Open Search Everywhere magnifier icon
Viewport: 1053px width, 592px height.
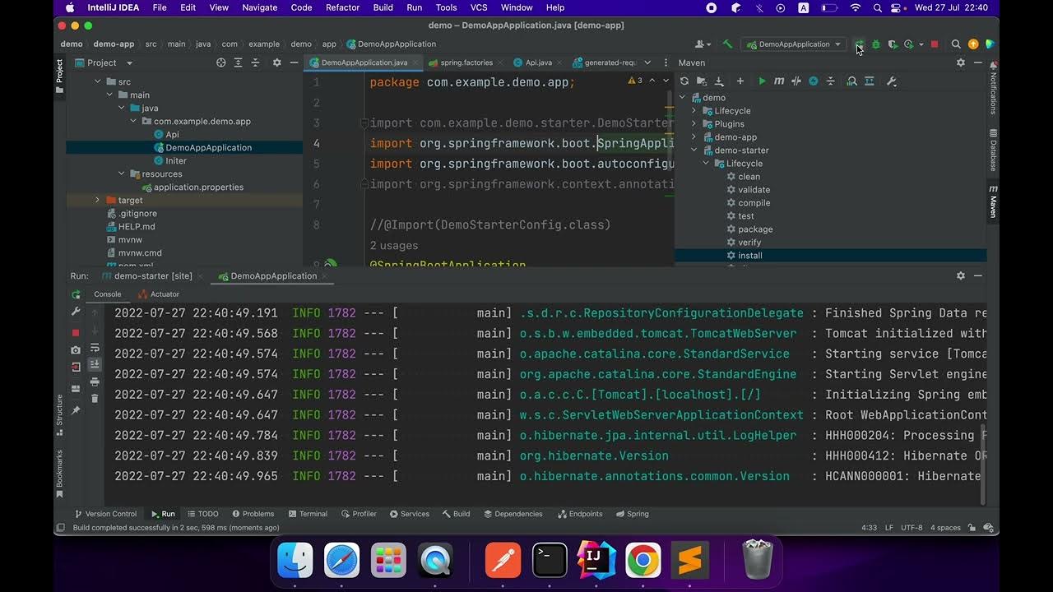(x=956, y=44)
